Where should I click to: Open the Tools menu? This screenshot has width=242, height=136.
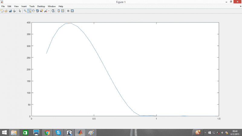click(32, 6)
